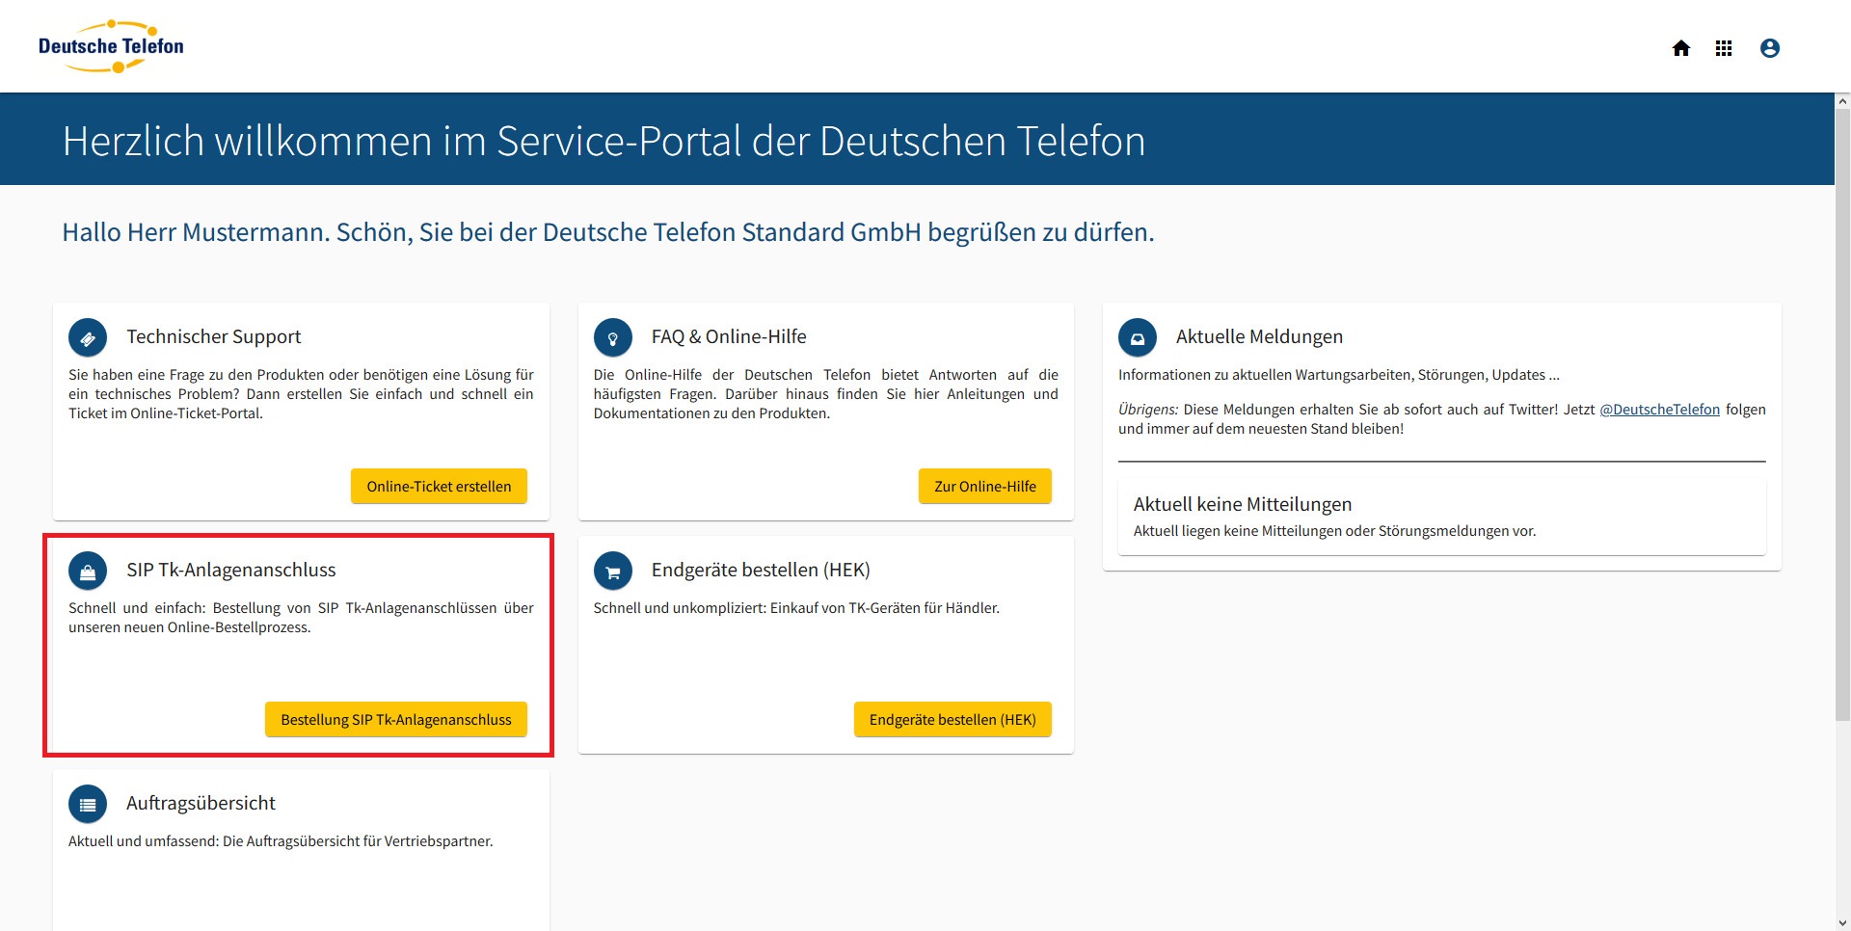
Task: Click the Technischer Support ticket icon
Action: [x=88, y=338]
